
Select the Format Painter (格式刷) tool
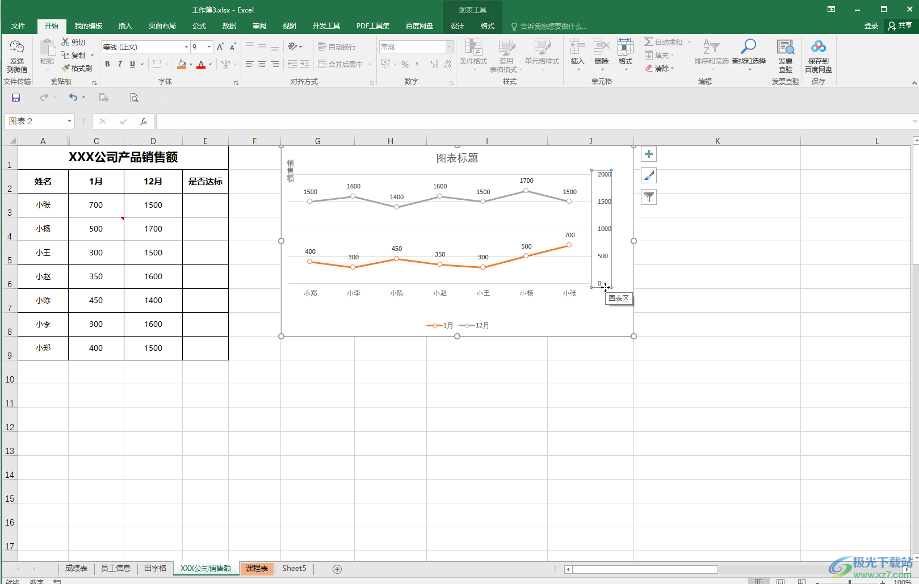(77, 68)
